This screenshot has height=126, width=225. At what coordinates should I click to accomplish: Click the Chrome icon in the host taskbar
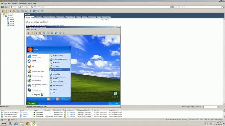(28, 124)
